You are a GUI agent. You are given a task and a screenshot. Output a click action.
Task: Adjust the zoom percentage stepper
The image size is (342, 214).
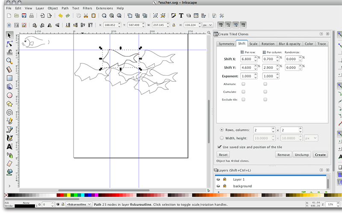(x=338, y=205)
